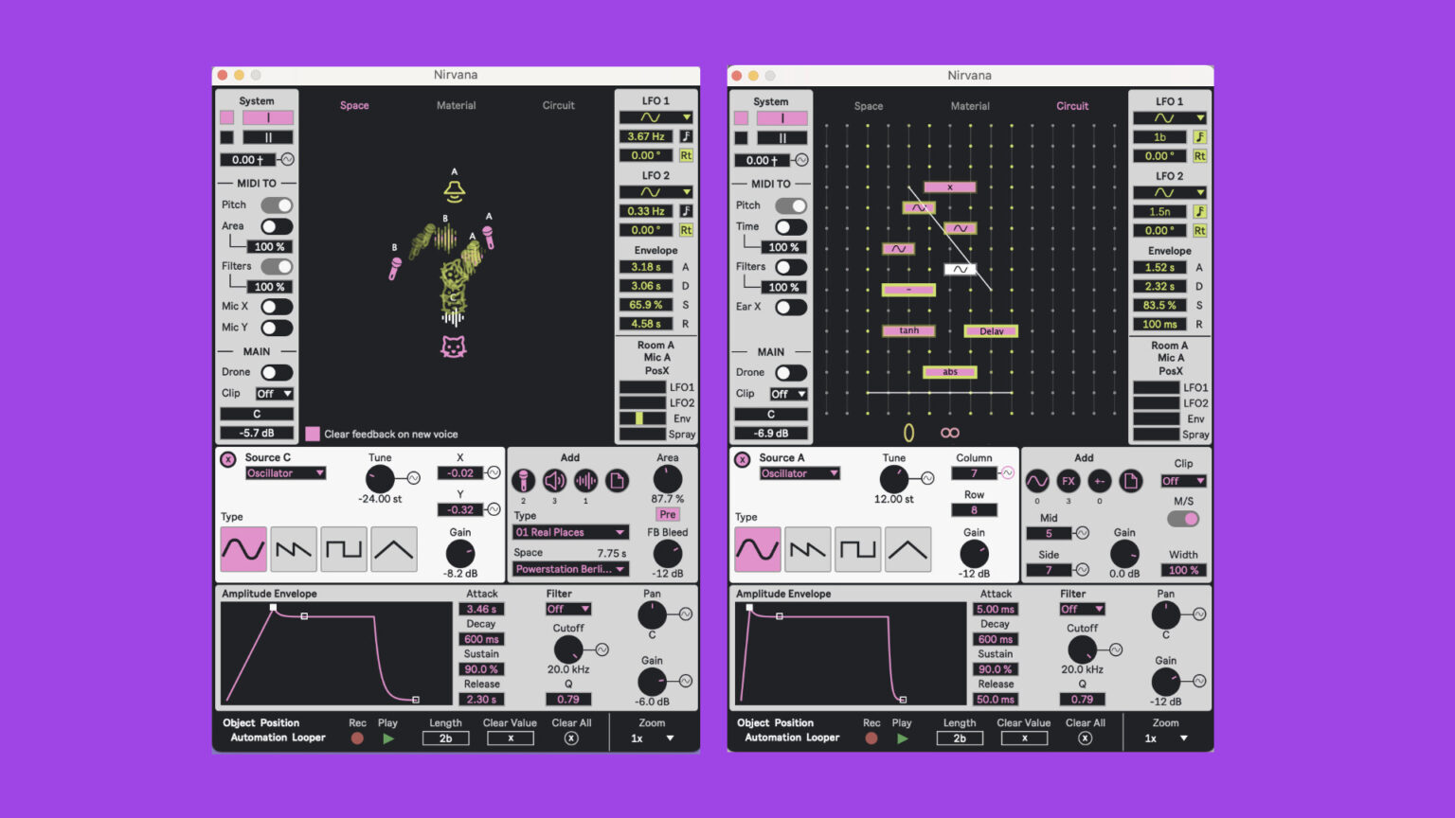Click the Pre button under Area
Image resolution: width=1455 pixels, height=818 pixels.
click(x=668, y=514)
